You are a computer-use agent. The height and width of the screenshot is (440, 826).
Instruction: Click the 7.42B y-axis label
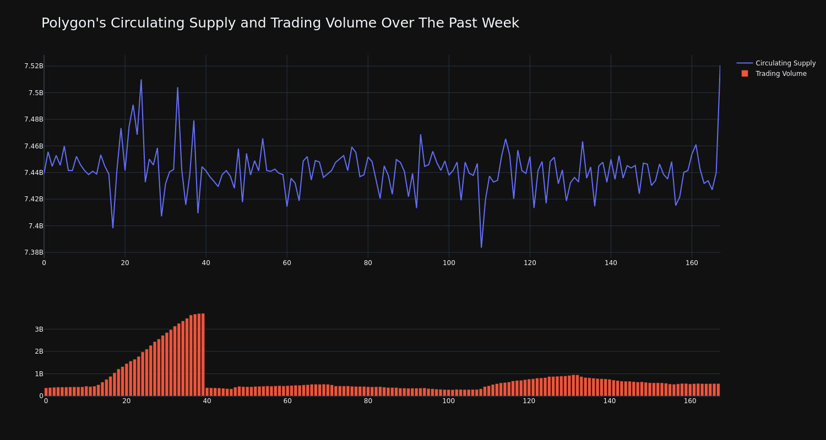[x=34, y=199]
